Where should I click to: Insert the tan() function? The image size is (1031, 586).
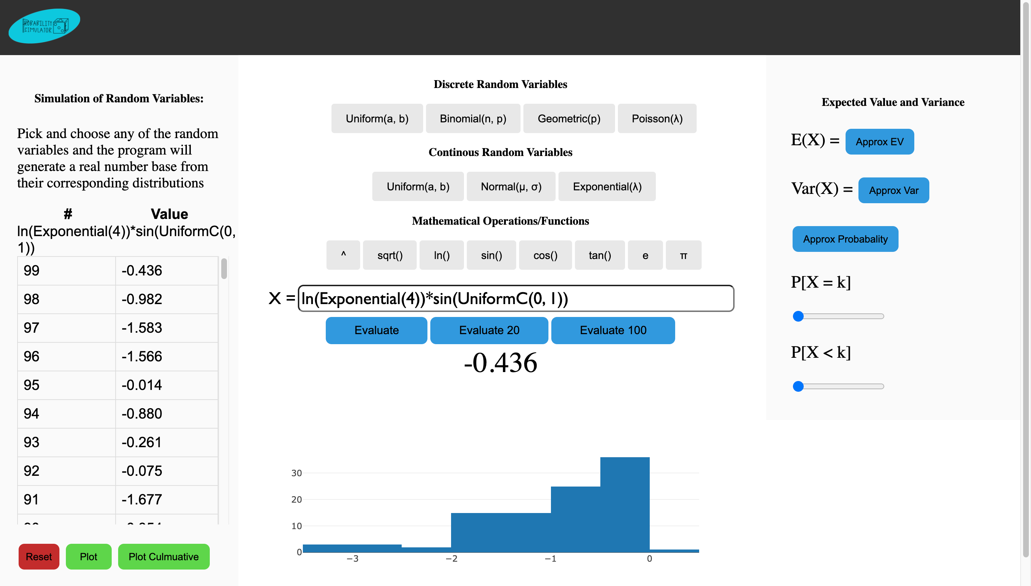[599, 255]
